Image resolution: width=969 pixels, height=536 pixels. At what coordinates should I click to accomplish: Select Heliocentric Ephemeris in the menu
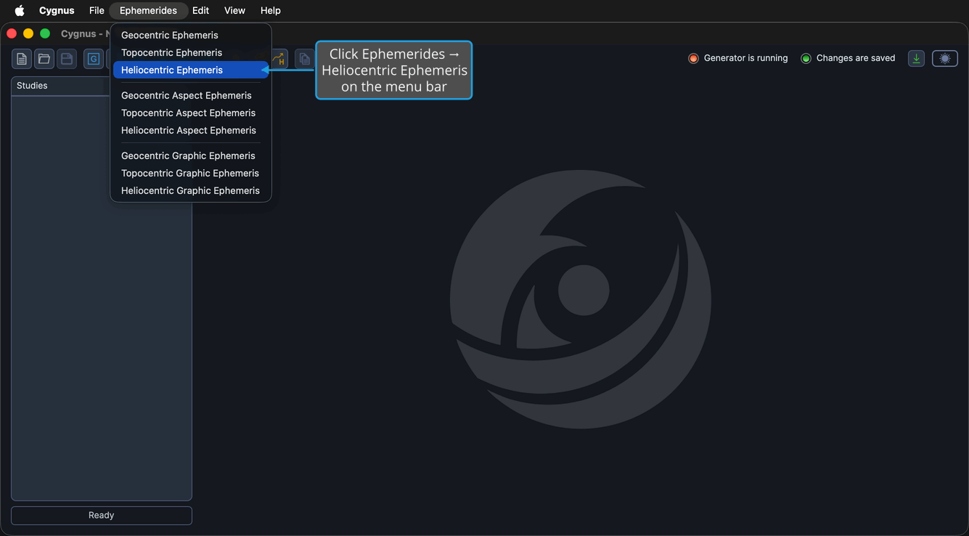coord(191,70)
